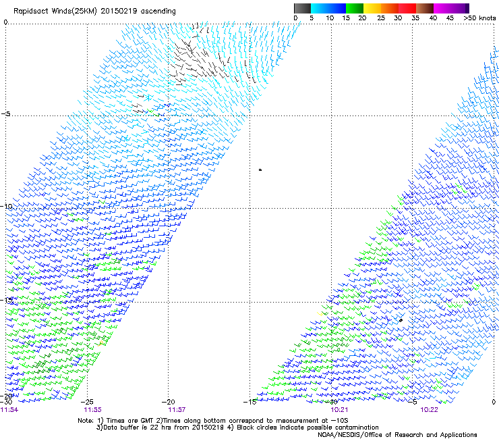Click the '>50 knots' legend label
The width and height of the screenshot is (499, 439).
point(479,18)
